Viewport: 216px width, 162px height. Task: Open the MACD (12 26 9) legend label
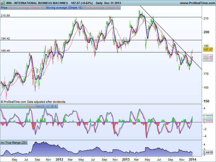(47, 106)
